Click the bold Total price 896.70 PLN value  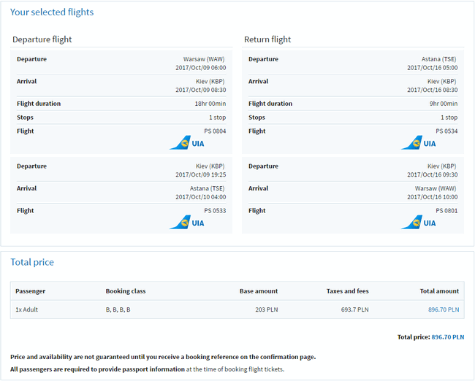(x=446, y=337)
